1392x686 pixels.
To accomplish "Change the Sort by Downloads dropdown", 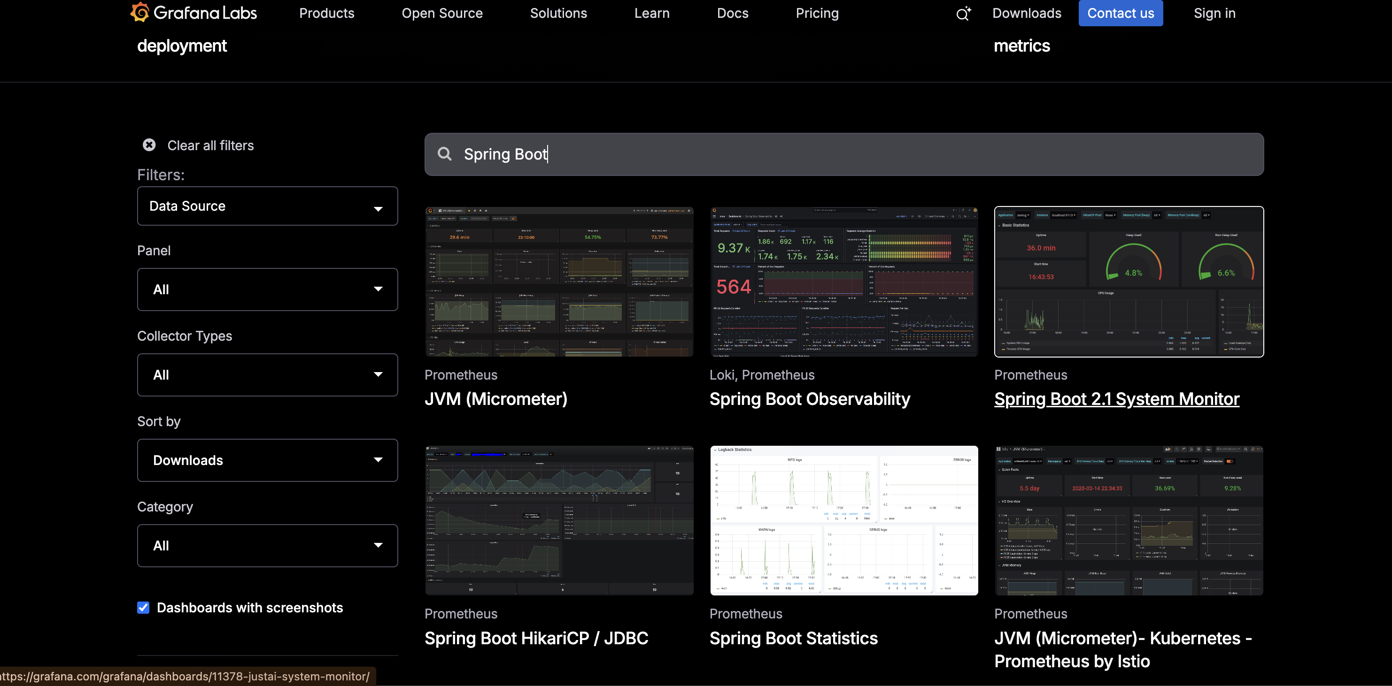I will click(x=267, y=460).
